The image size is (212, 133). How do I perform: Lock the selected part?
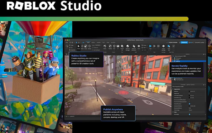coord(144,48)
